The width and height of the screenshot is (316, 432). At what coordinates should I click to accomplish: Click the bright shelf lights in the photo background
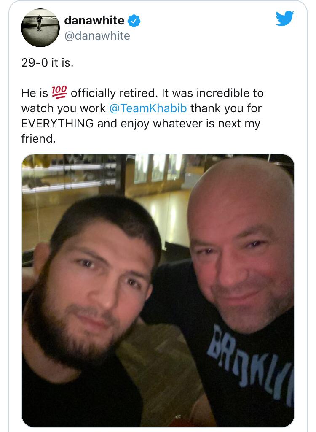[x=67, y=177]
